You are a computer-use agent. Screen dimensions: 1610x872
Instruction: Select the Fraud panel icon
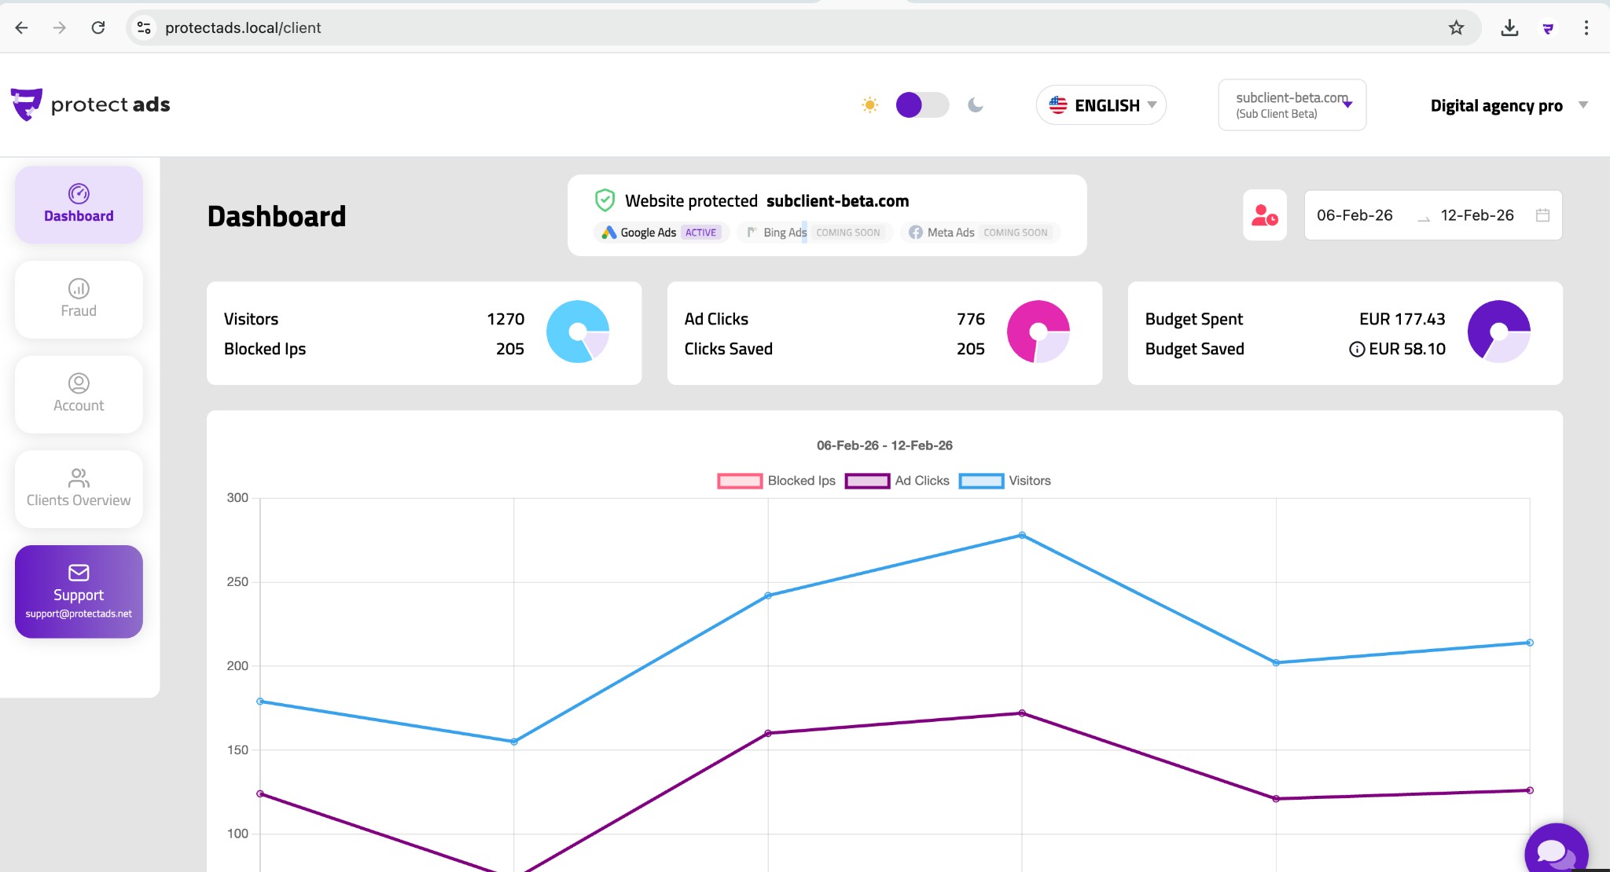[x=78, y=299]
